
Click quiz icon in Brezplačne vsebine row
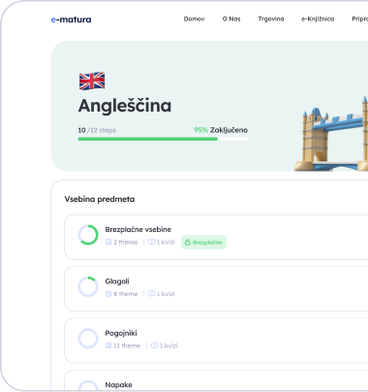click(x=151, y=242)
